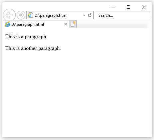Minimize the Internet Explorer window
Viewport: 154px width, 140px height.
point(113,7)
